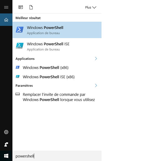The height and width of the screenshot is (161, 162).
Task: Open the settings gear in sidebar
Action: [x=6, y=132]
